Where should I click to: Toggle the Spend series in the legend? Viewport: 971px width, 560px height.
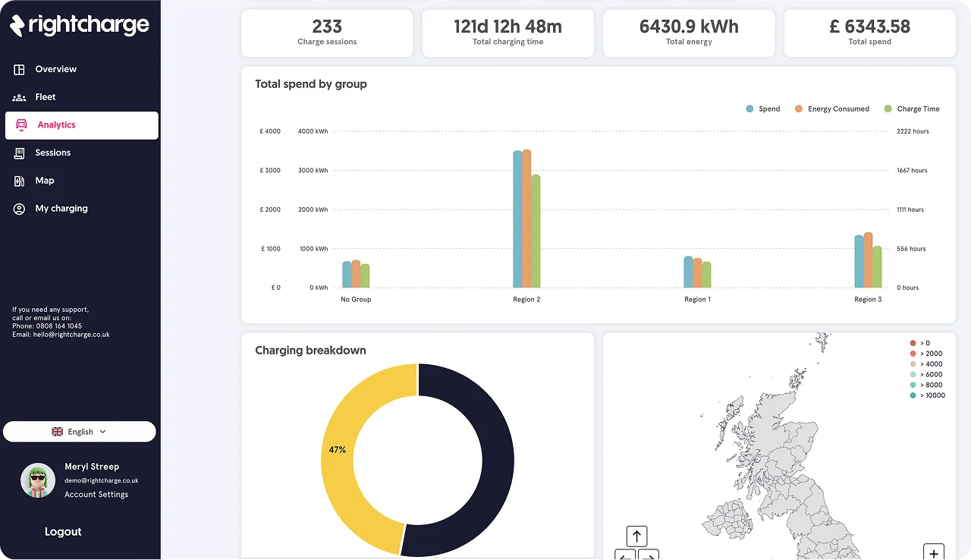coord(762,109)
